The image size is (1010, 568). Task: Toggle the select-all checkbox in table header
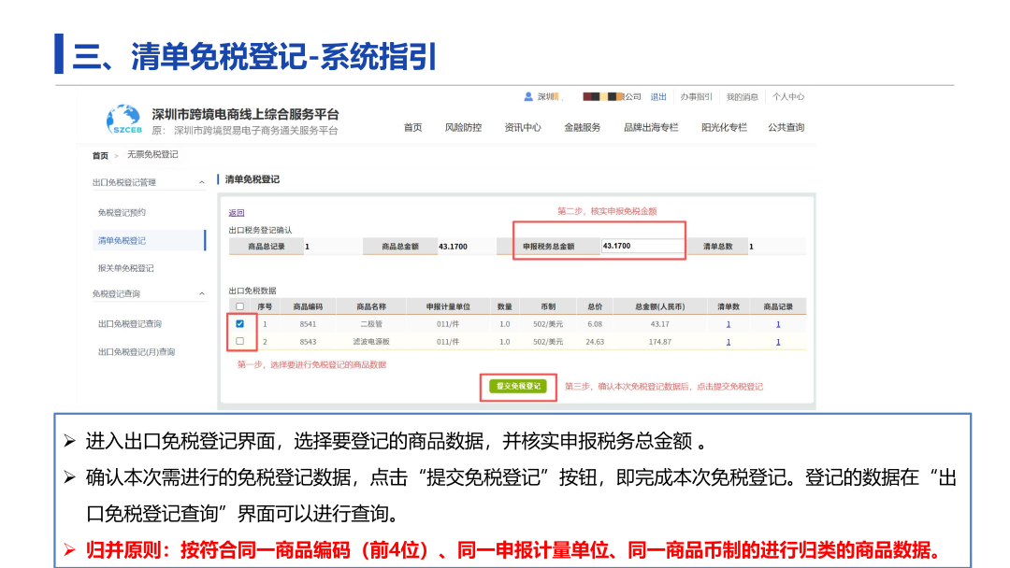point(239,305)
